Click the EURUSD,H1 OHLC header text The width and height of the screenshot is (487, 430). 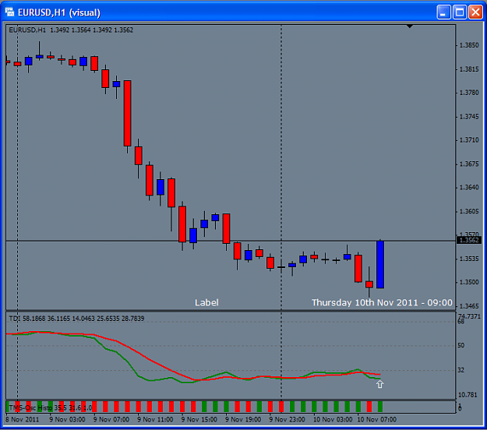click(x=71, y=30)
